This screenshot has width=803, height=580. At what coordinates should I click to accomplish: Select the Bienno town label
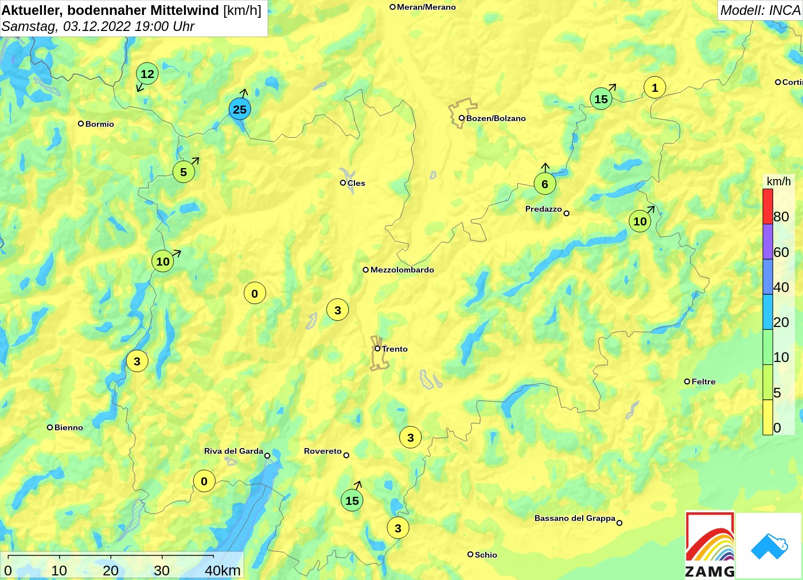[x=69, y=427]
